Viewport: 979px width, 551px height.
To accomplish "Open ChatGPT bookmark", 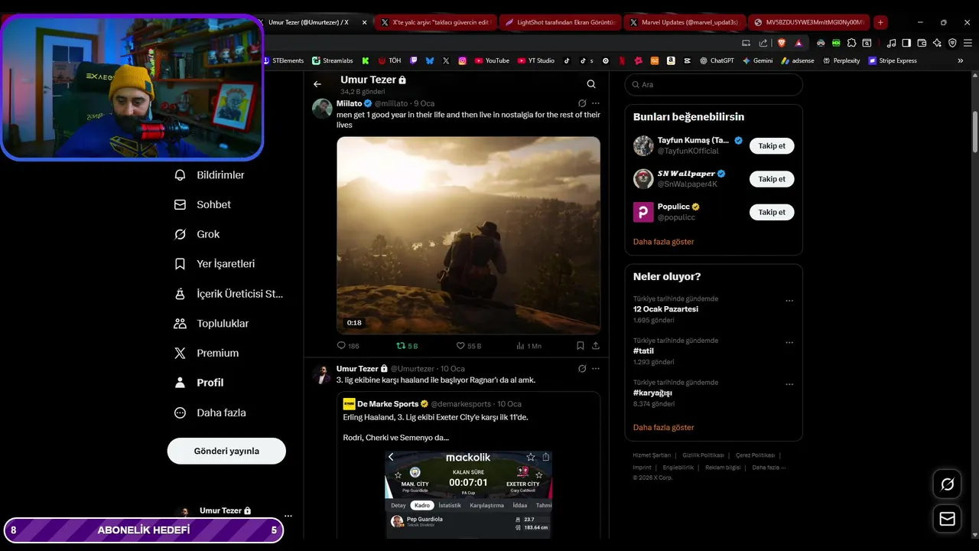I will tap(717, 60).
